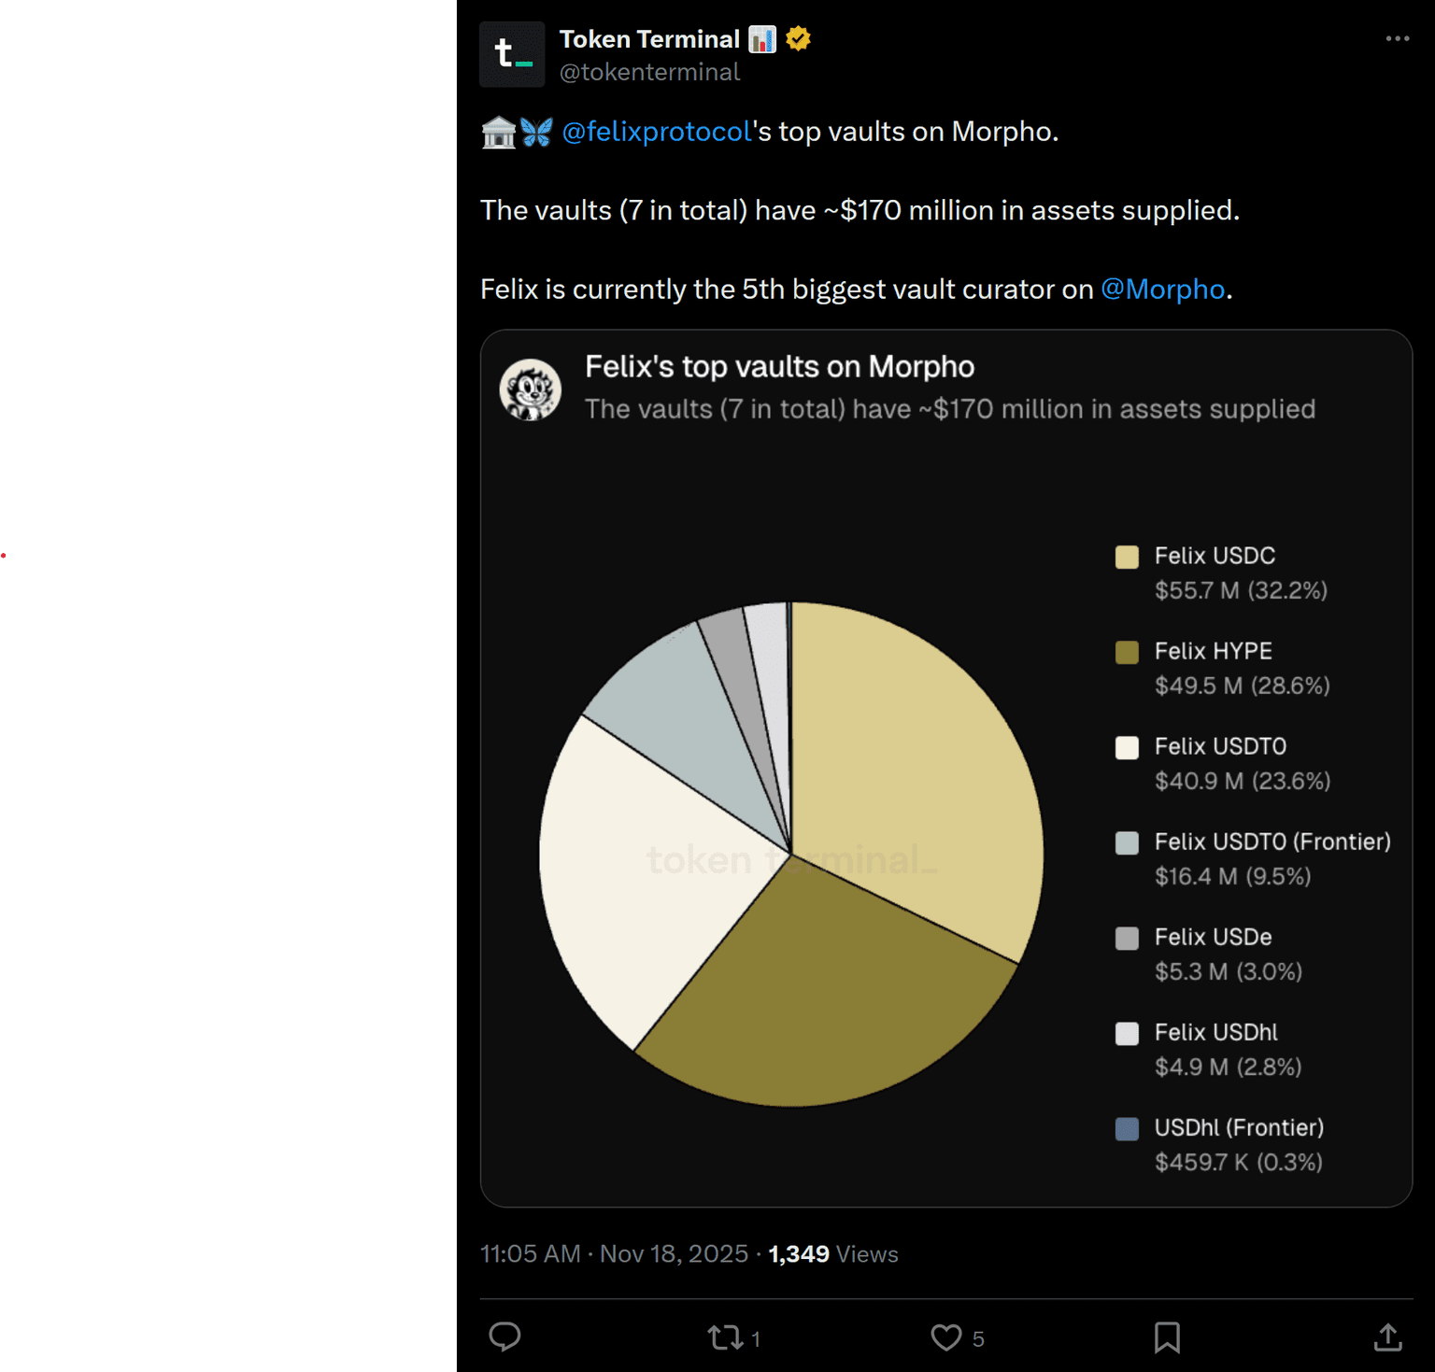Repost this tweet using the retweet icon
The height and width of the screenshot is (1372, 1435).
tap(725, 1337)
